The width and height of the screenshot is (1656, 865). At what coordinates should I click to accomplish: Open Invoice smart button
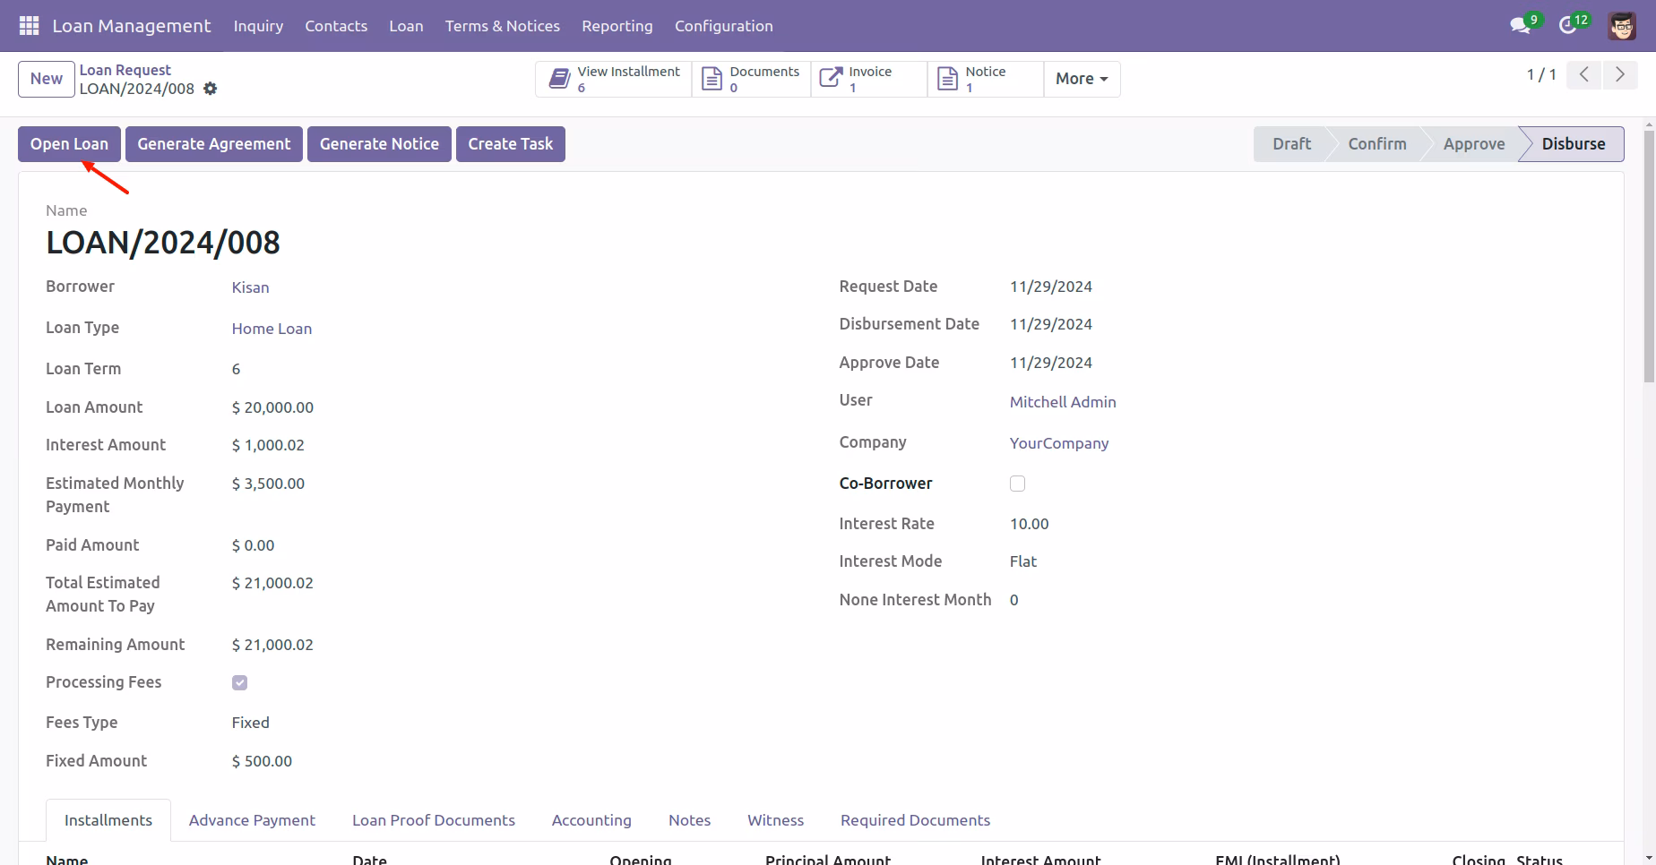(x=869, y=79)
